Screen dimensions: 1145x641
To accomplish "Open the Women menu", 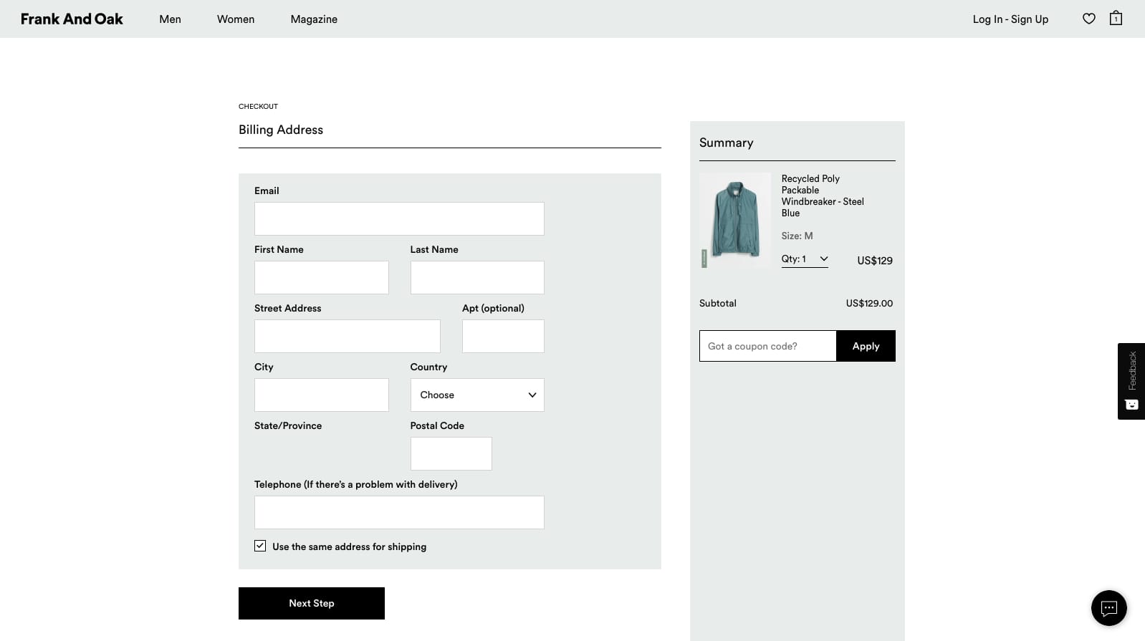I will click(236, 19).
